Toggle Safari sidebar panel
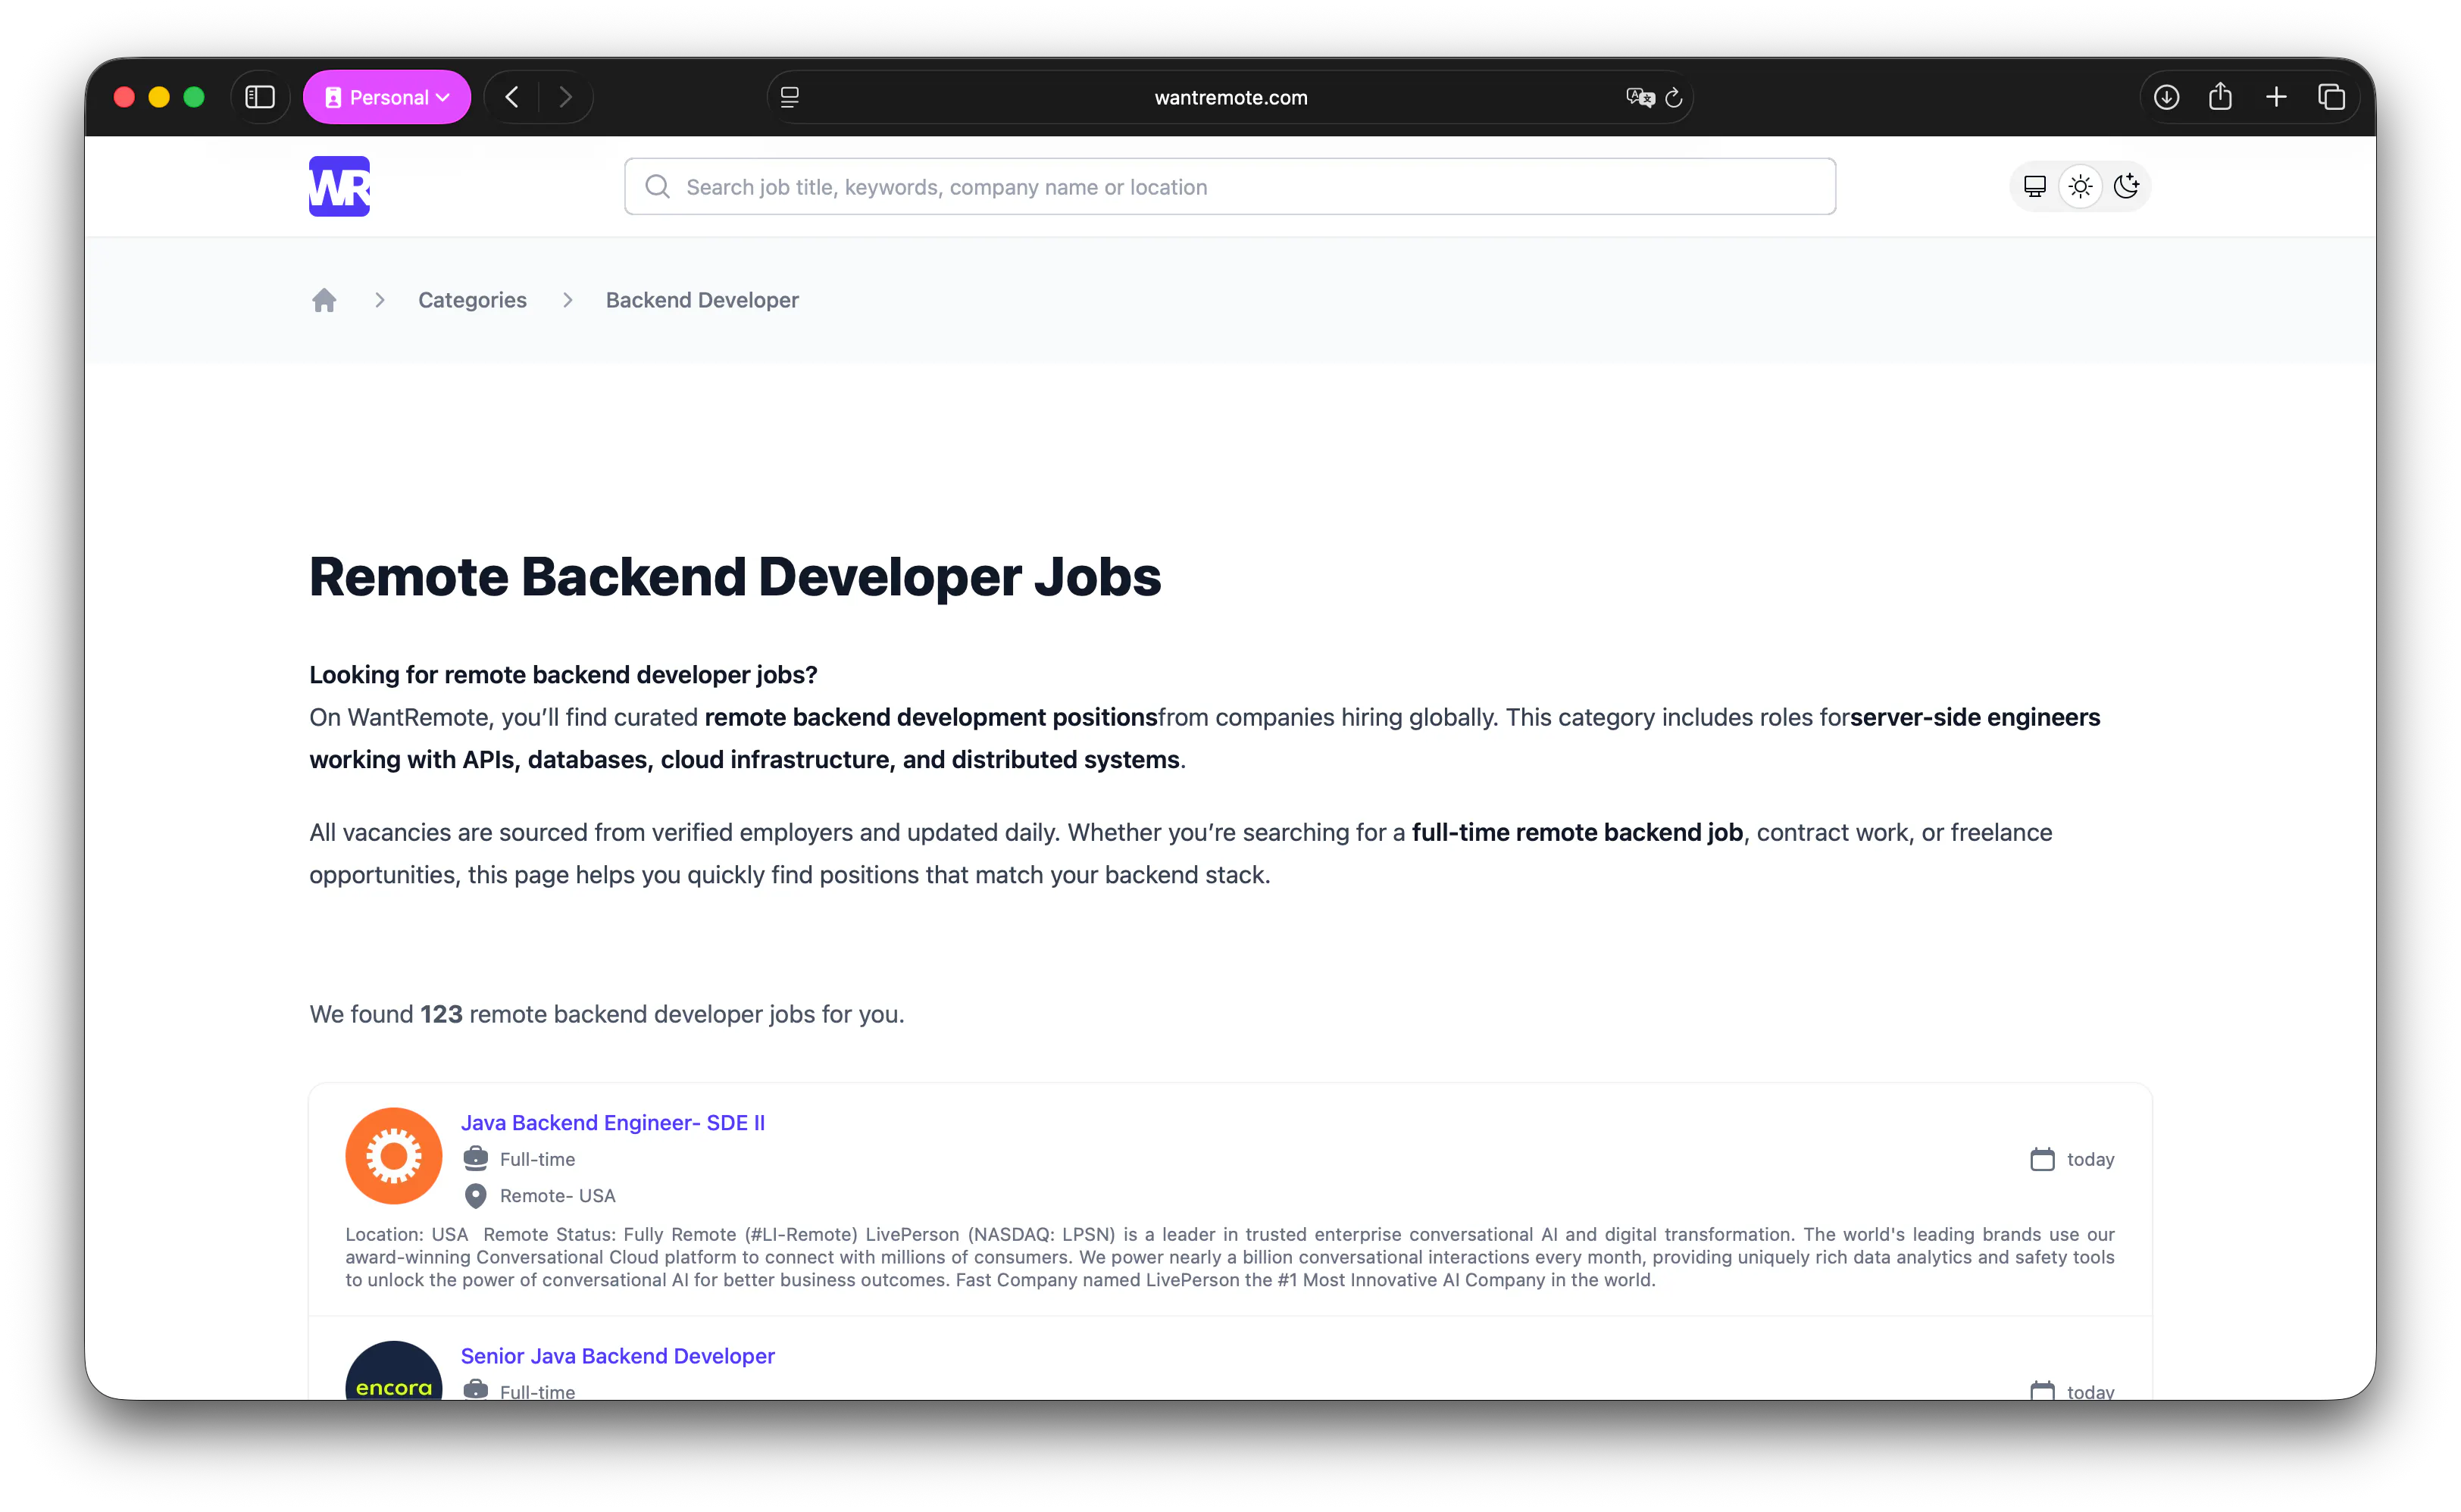 coord(260,97)
